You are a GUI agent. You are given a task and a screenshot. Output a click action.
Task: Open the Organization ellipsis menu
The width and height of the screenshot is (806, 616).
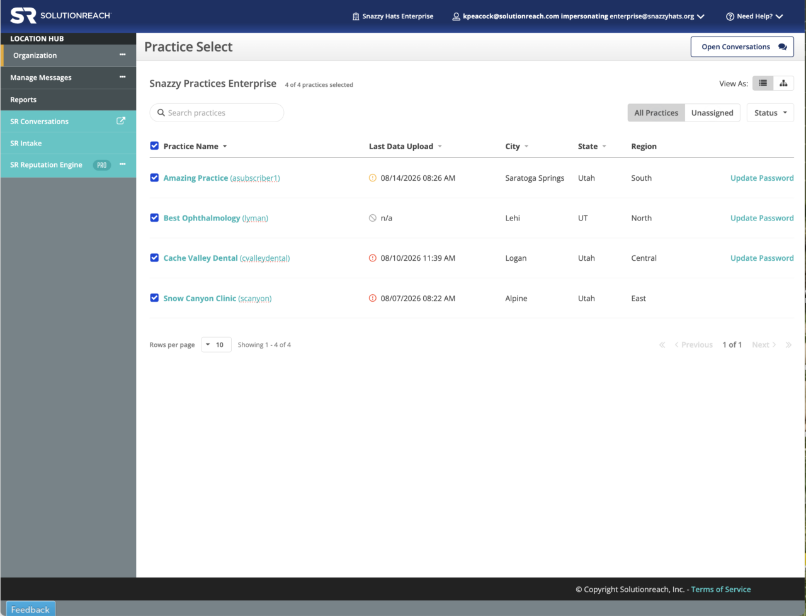(123, 55)
